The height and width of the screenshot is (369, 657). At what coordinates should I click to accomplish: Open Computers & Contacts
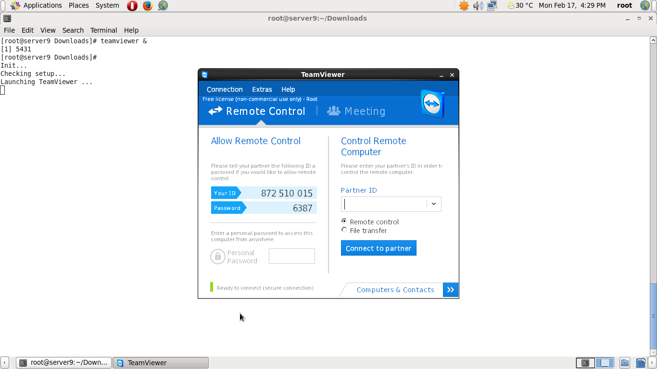pos(395,290)
